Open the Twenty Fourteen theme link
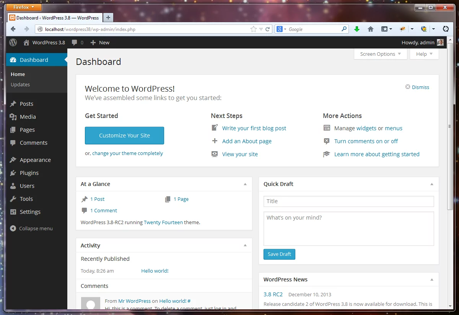Screen dimensions: 459x315 click(x=163, y=222)
